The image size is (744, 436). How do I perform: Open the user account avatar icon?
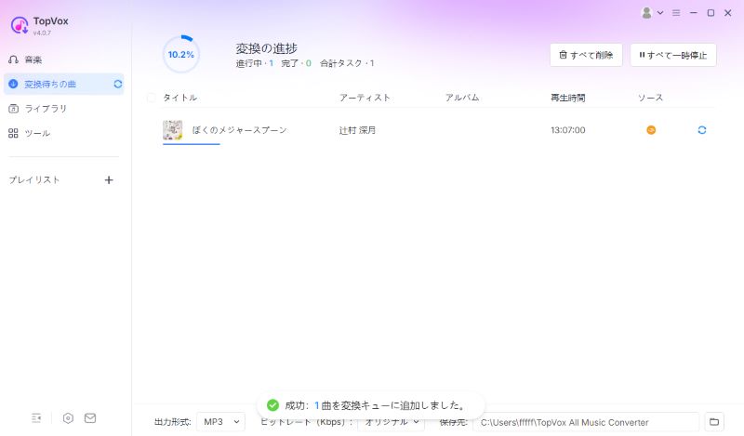pos(646,13)
